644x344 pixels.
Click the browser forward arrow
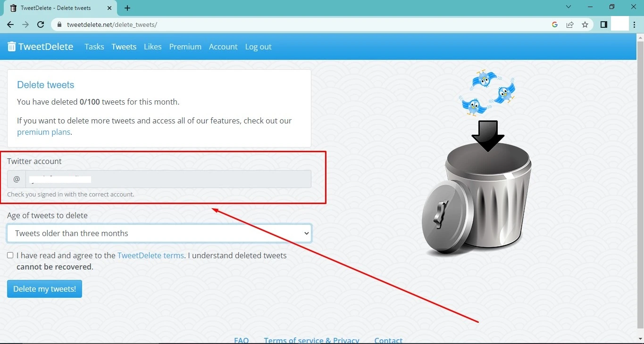[x=25, y=25]
